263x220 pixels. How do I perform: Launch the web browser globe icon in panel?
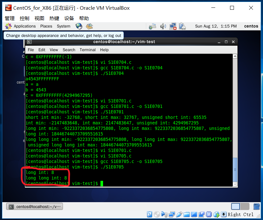click(x=79, y=26)
